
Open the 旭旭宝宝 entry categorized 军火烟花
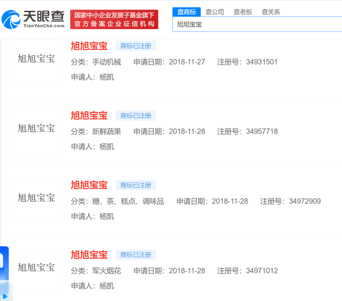(x=89, y=255)
